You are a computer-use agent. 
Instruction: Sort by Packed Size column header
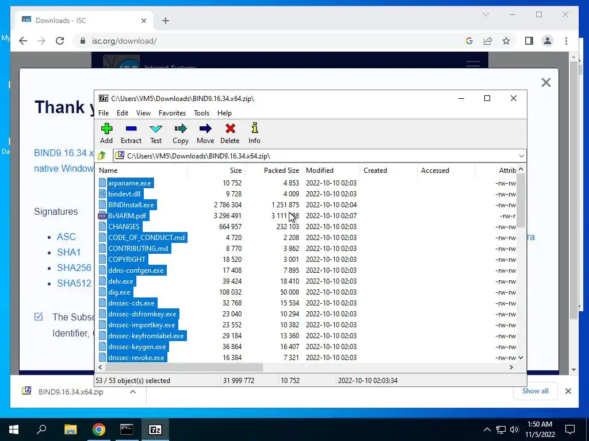[273, 171]
